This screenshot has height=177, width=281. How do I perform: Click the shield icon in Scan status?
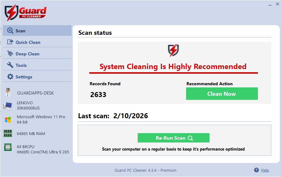pyautogui.click(x=173, y=50)
